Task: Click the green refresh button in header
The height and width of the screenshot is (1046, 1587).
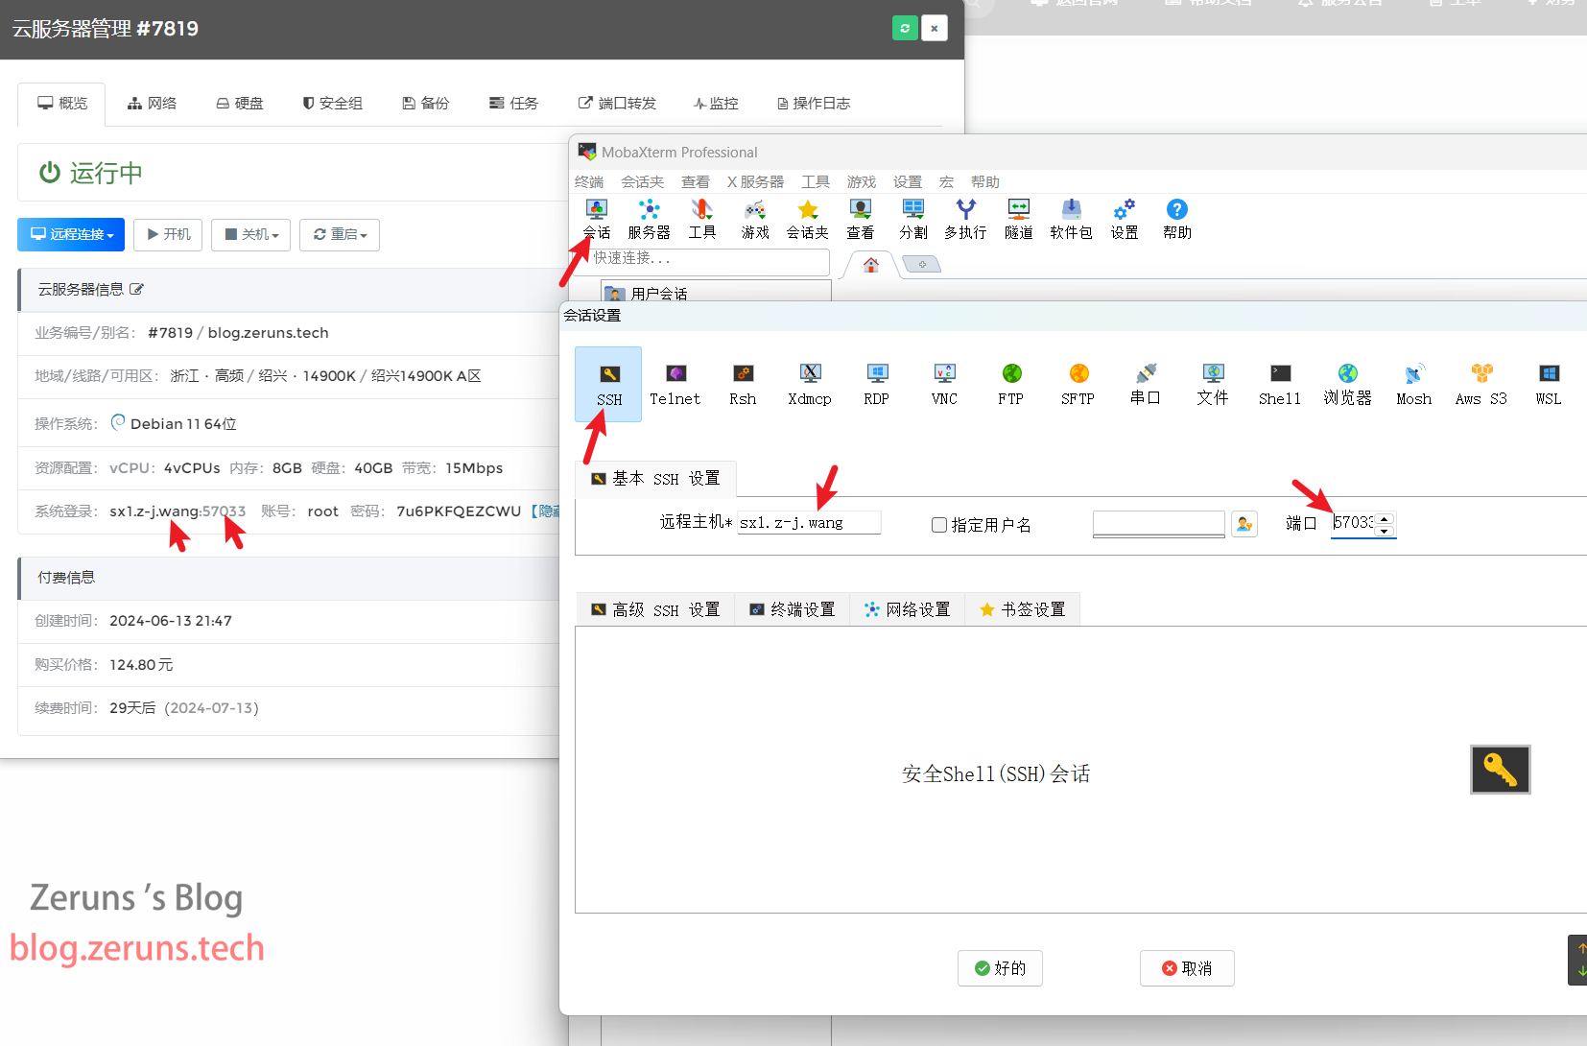Action: click(905, 28)
